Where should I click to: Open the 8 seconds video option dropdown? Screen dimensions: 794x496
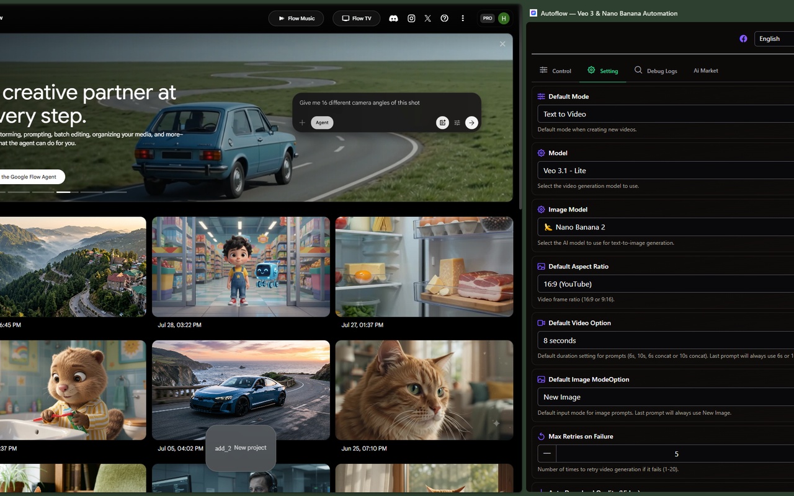[x=666, y=340]
